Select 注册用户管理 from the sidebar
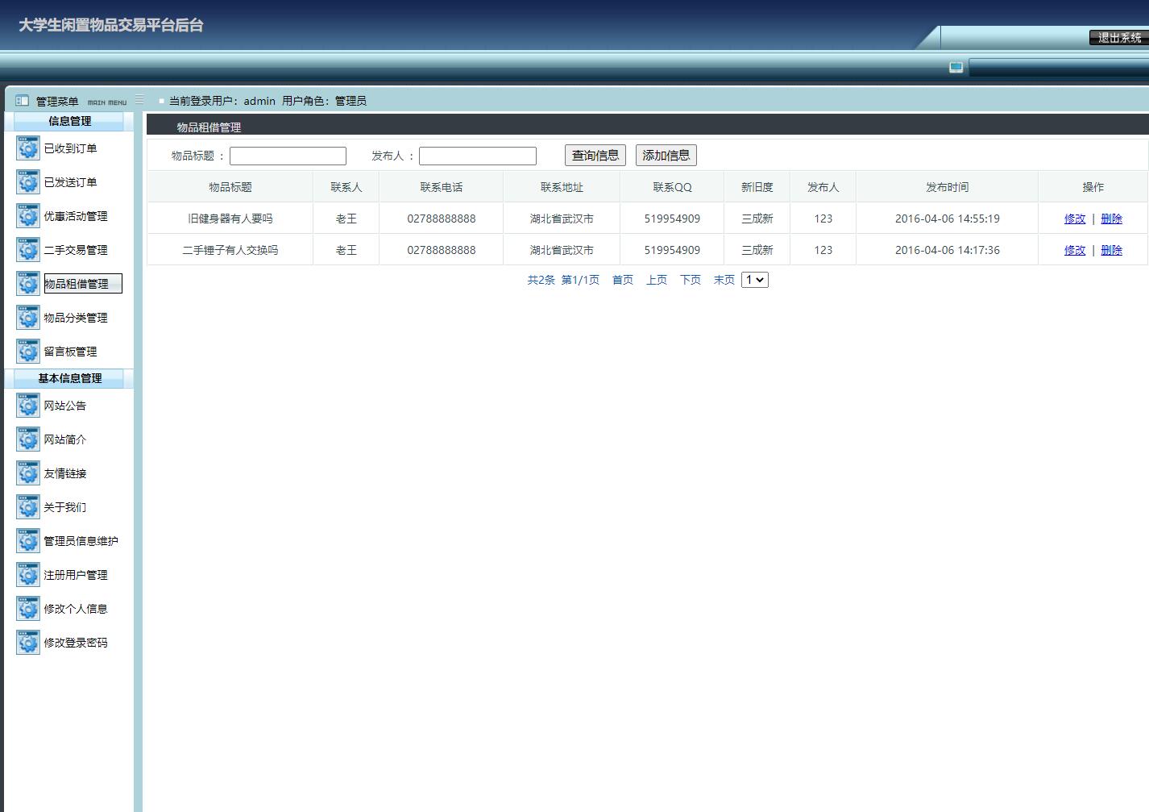Screen dimensions: 1149x812 point(77,575)
